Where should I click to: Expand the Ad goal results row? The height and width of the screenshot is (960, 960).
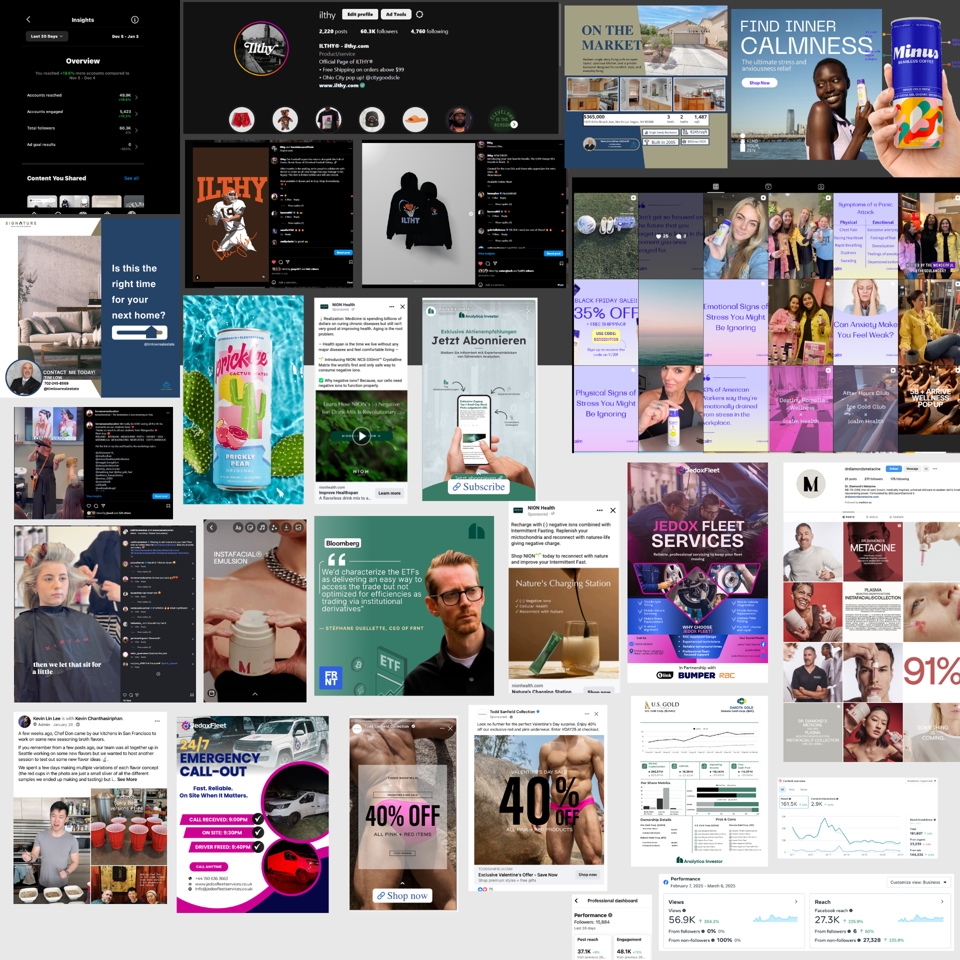pos(83,146)
